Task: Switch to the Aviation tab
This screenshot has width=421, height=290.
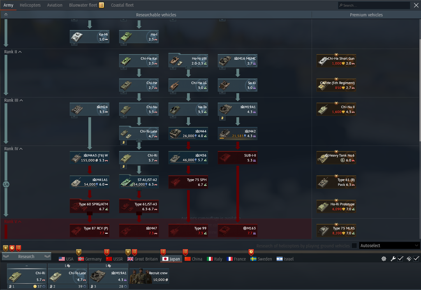Action: (55, 5)
